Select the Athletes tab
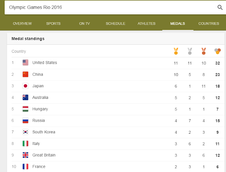This screenshot has height=172, width=226. [x=147, y=24]
